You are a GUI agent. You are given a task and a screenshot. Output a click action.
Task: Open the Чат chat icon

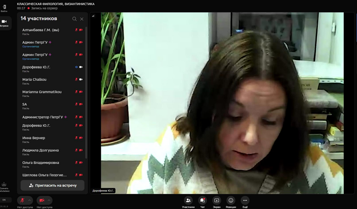(x=203, y=200)
